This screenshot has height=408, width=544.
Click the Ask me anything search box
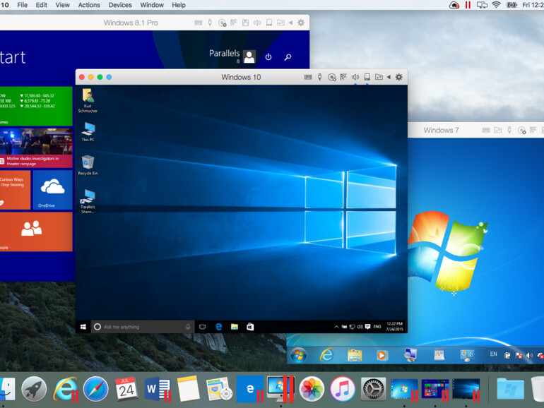coord(142,327)
